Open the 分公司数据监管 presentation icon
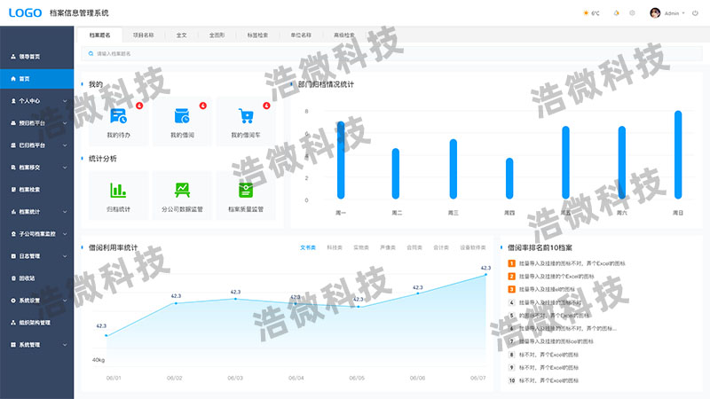This screenshot has width=710, height=399. pyautogui.click(x=182, y=190)
